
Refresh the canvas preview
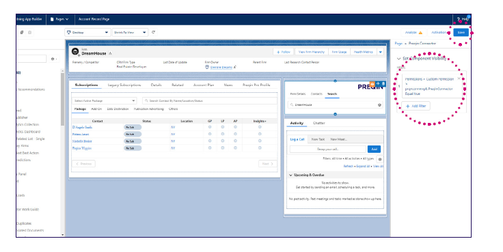(153, 32)
